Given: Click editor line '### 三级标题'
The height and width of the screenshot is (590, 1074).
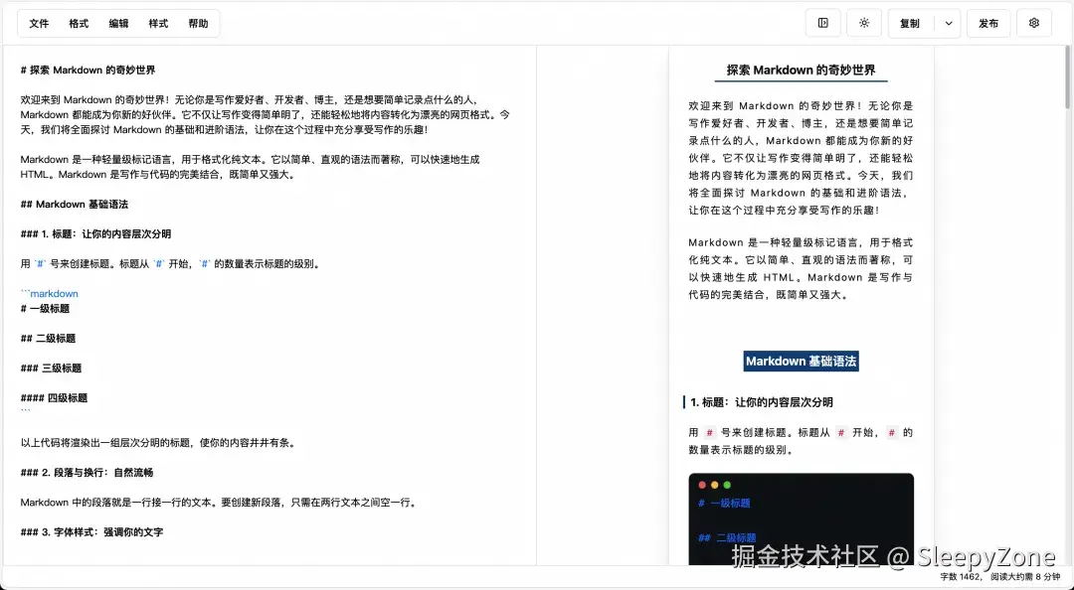Looking at the screenshot, I should coord(52,369).
